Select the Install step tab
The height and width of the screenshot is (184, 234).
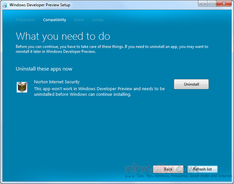click(79, 20)
